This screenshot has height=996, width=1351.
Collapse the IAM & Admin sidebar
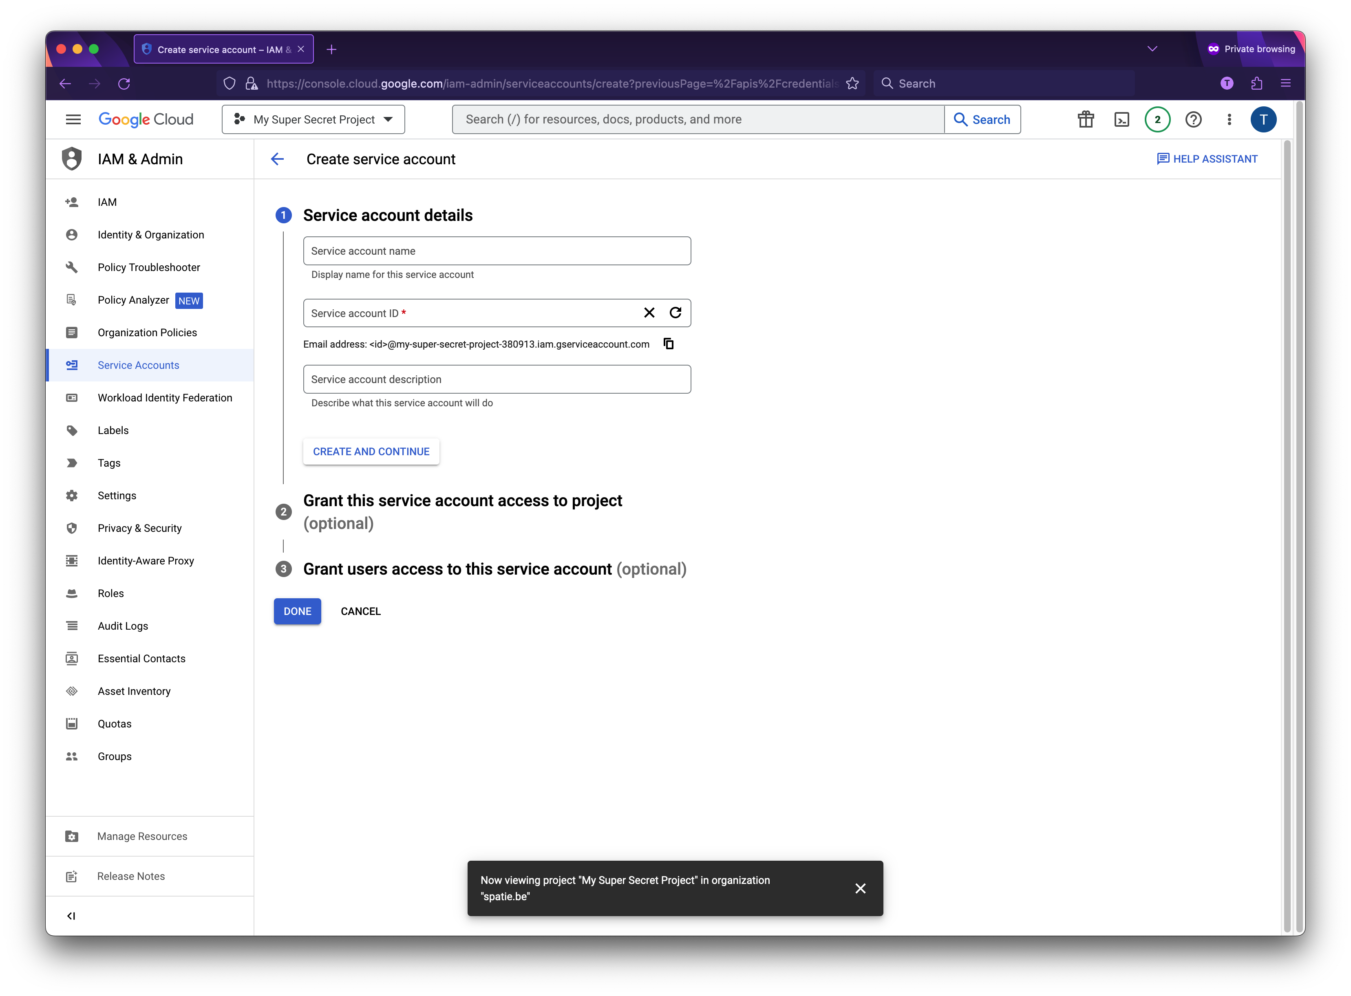point(72,915)
